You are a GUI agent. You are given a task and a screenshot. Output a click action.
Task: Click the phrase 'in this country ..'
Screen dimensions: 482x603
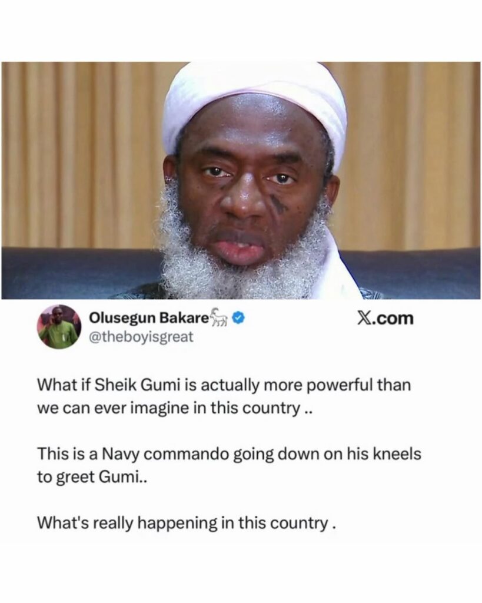(253, 408)
